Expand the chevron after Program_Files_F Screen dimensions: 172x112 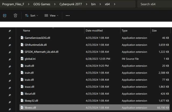pyautogui.click(x=29, y=4)
